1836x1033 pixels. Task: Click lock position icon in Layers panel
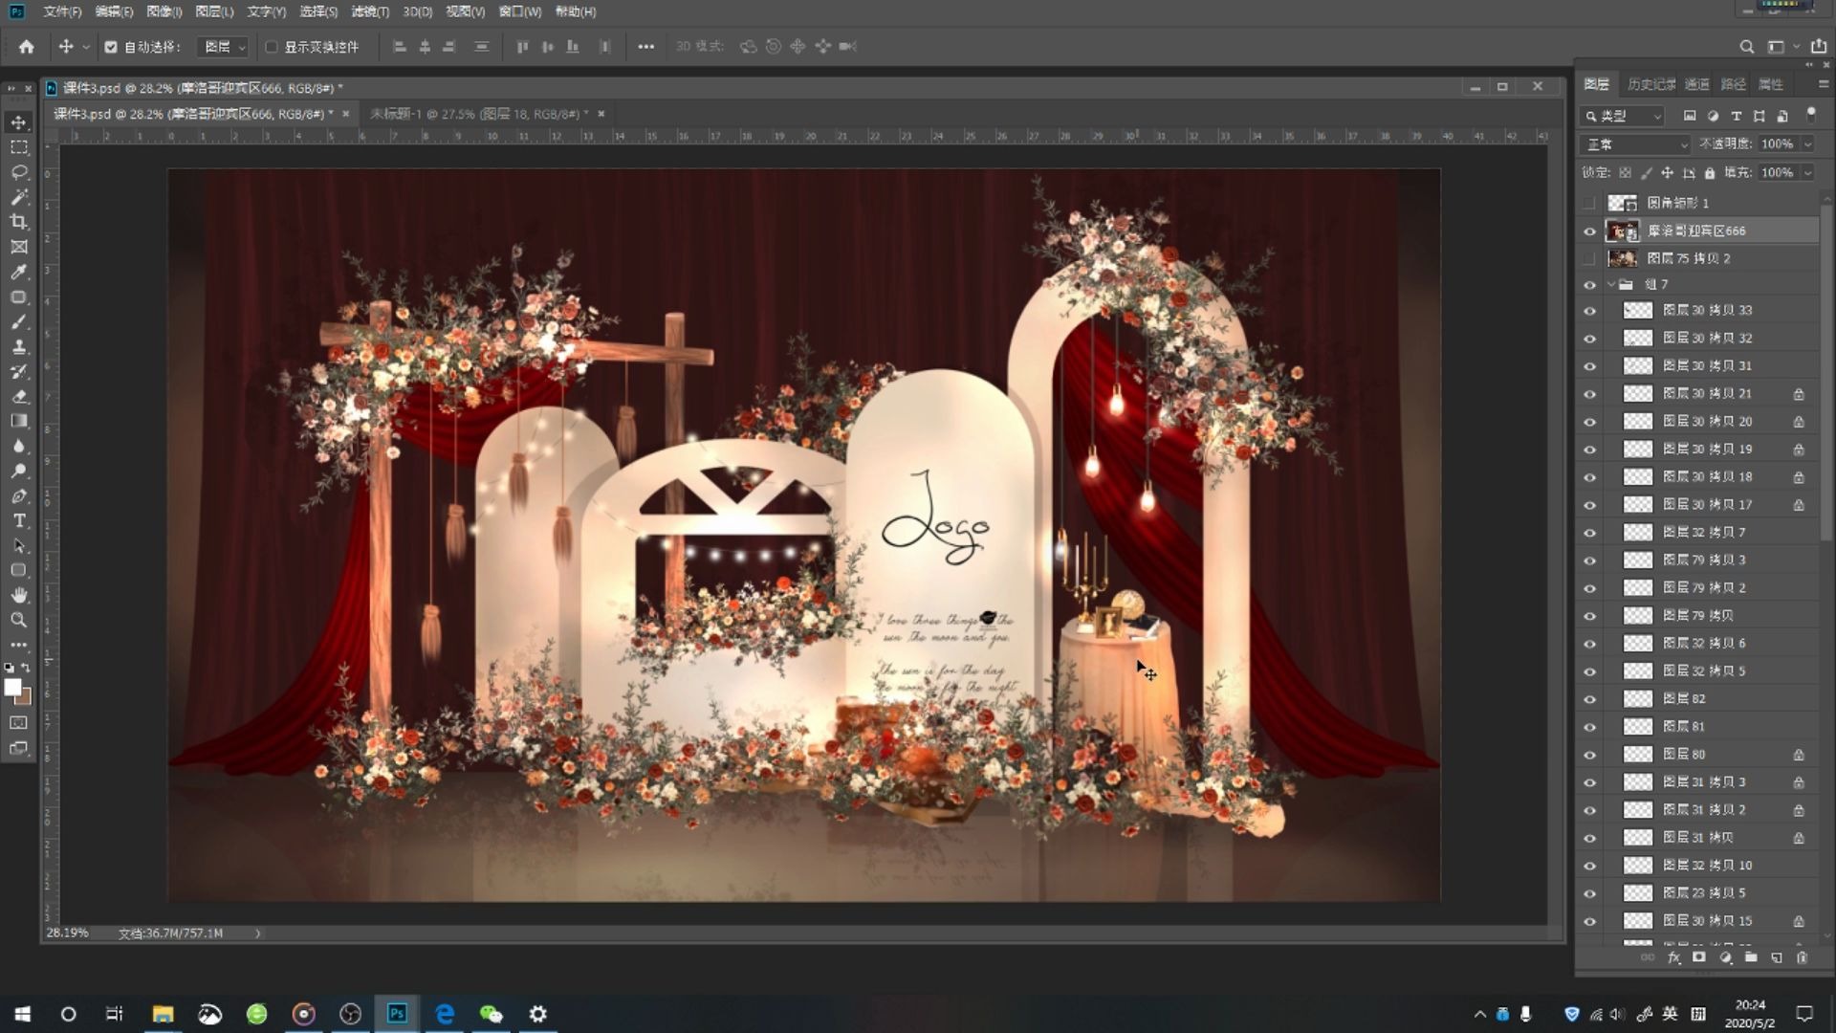(1667, 173)
